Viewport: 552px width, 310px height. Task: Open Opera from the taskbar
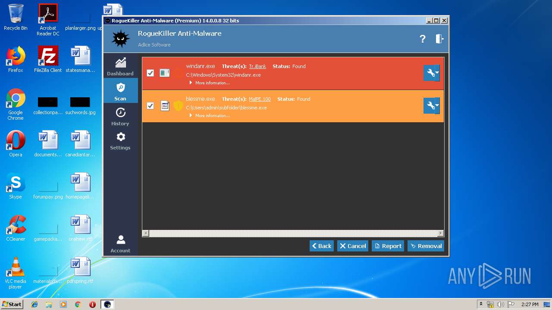[92, 304]
